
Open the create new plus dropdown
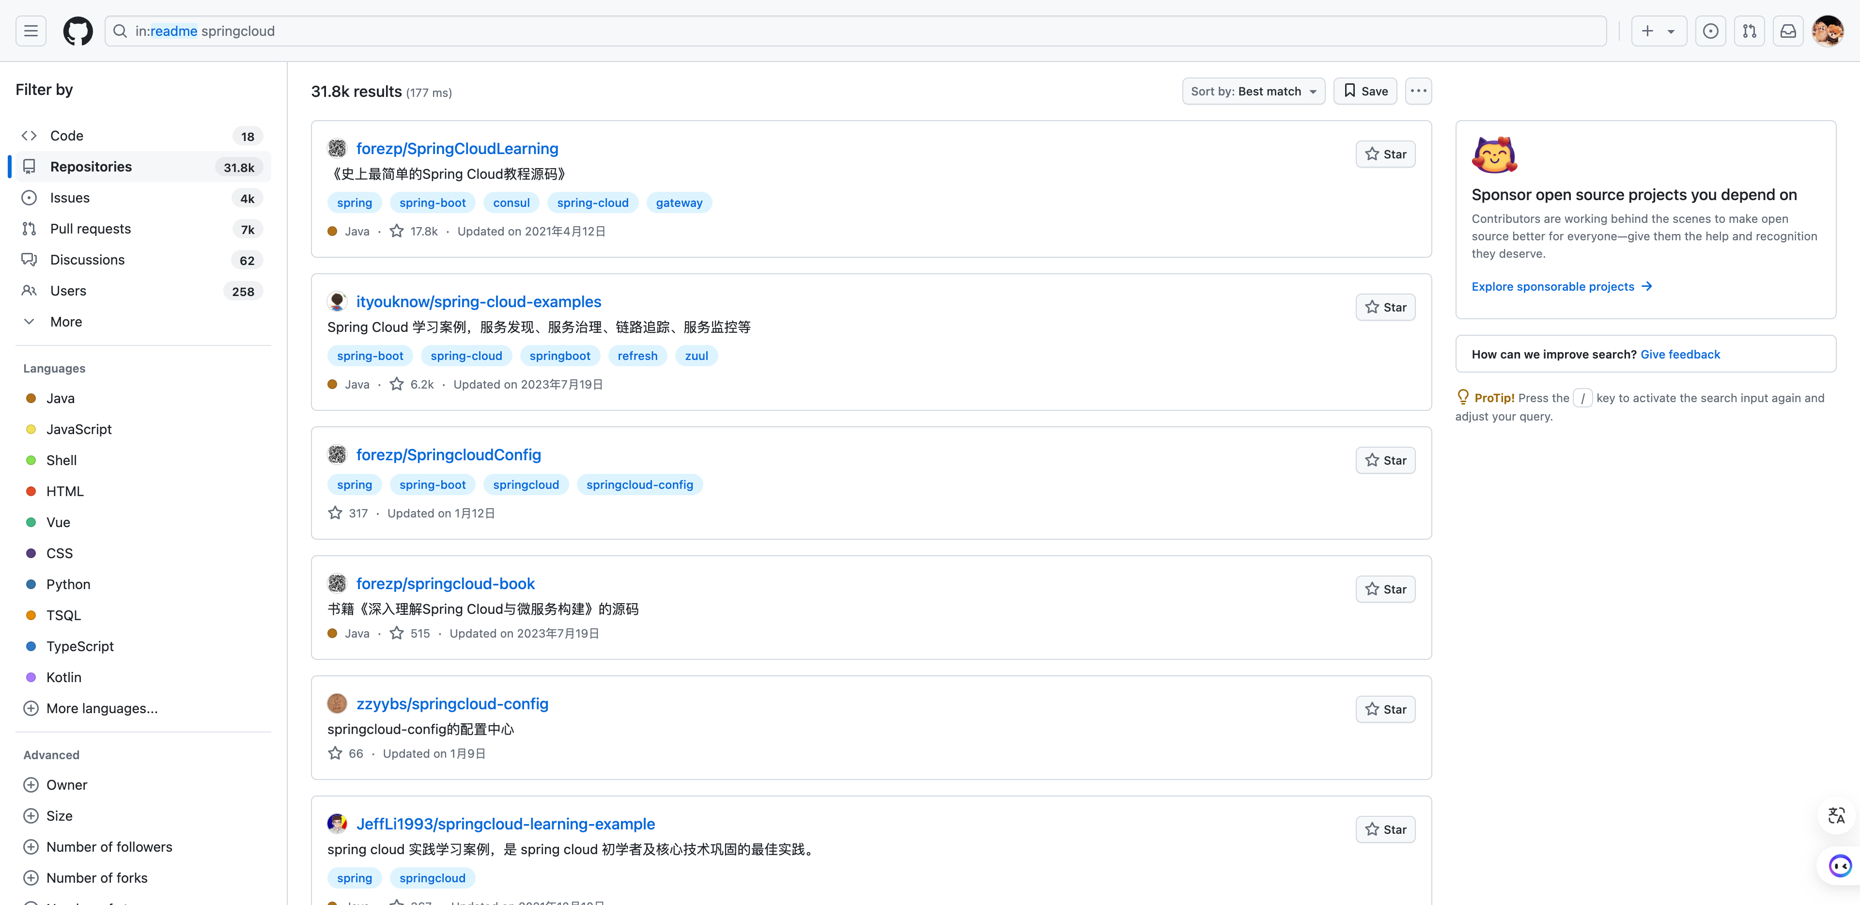pos(1658,31)
